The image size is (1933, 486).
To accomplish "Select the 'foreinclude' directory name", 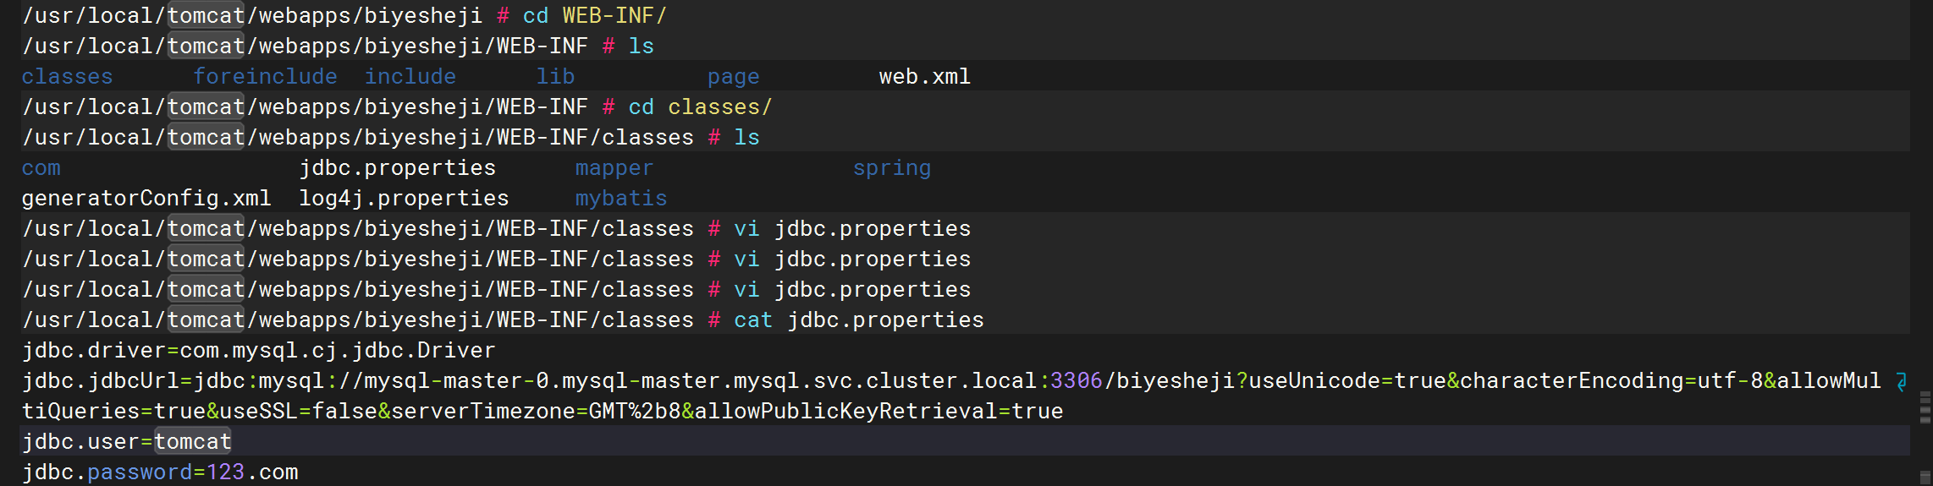I will coord(265,77).
